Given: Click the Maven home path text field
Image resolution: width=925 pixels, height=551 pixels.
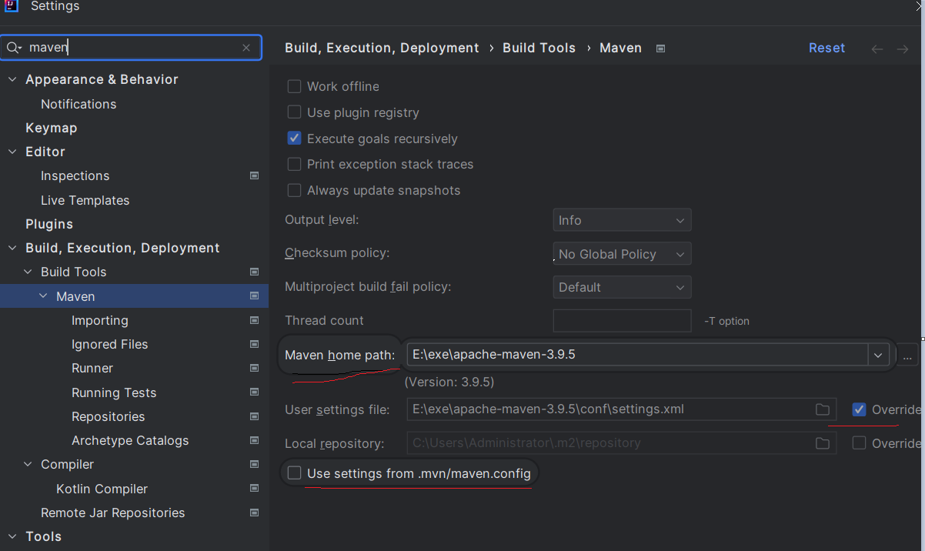Looking at the screenshot, I should coord(638,355).
